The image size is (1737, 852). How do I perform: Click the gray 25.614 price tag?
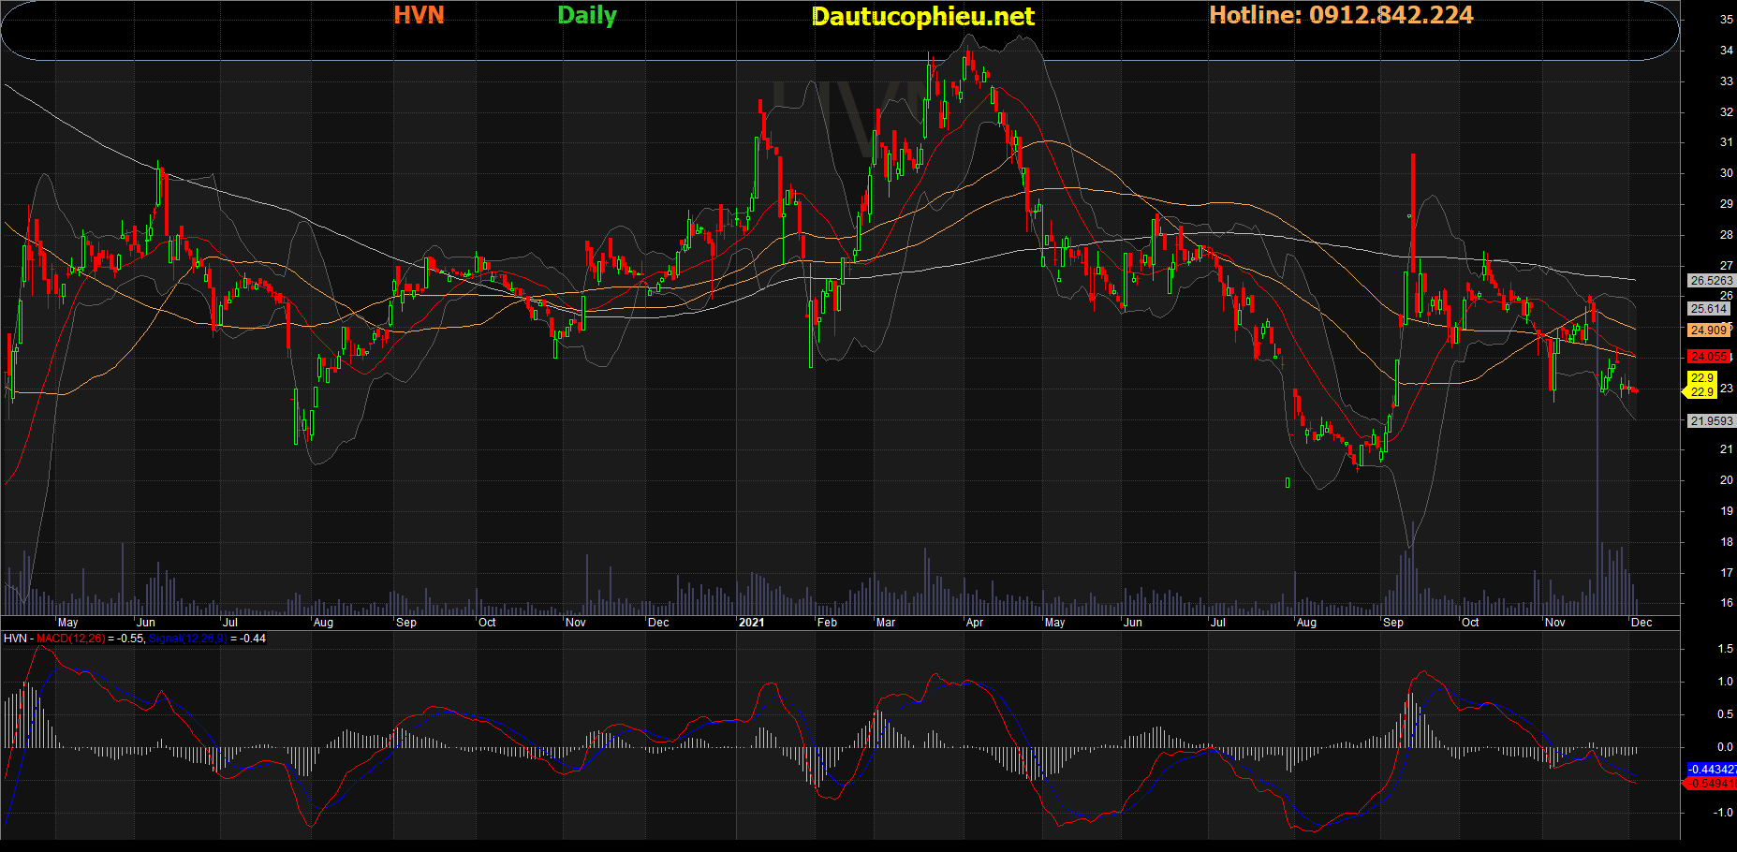point(1709,309)
